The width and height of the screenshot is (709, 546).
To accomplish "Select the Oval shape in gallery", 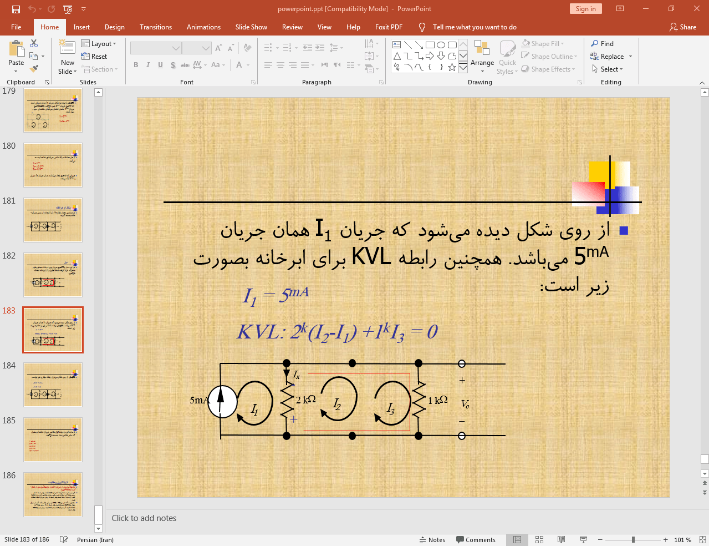I will pos(441,45).
